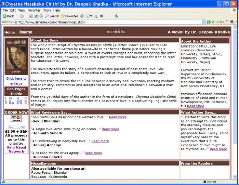The height and width of the screenshot is (185, 239).
Task: Click the Print toolbar icon
Action: pos(95,16)
